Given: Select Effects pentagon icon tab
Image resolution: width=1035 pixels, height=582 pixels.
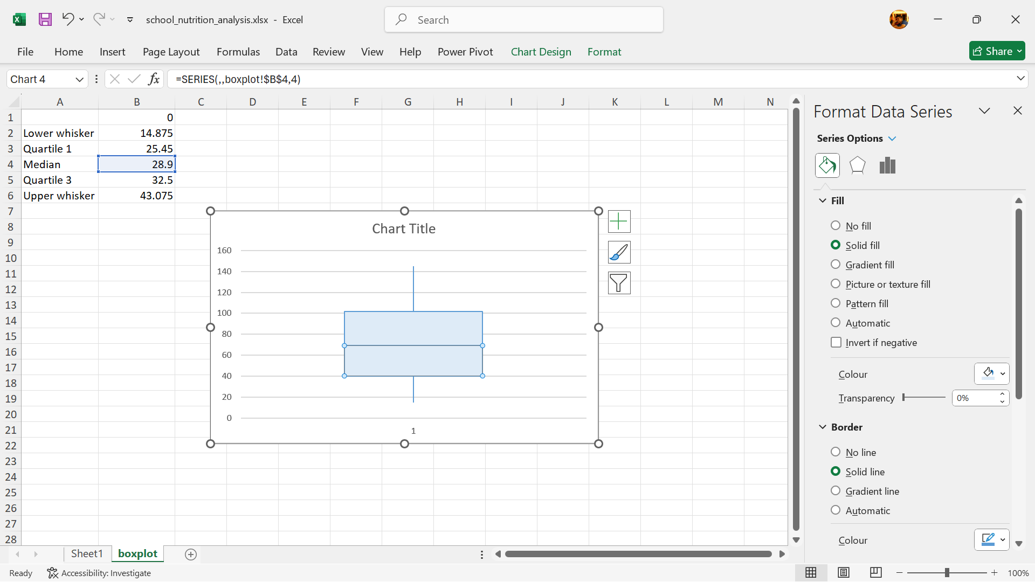Looking at the screenshot, I should point(857,165).
